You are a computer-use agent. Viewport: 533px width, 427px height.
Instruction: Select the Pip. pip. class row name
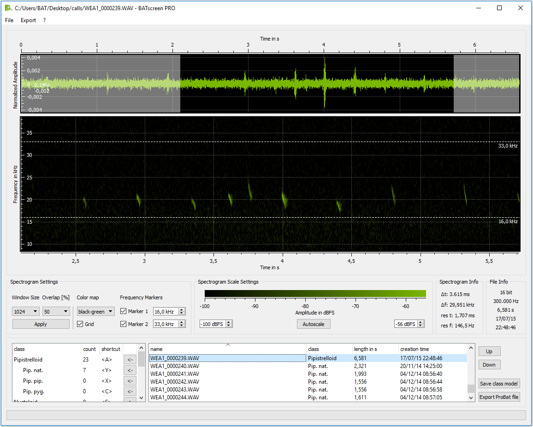click(x=33, y=381)
